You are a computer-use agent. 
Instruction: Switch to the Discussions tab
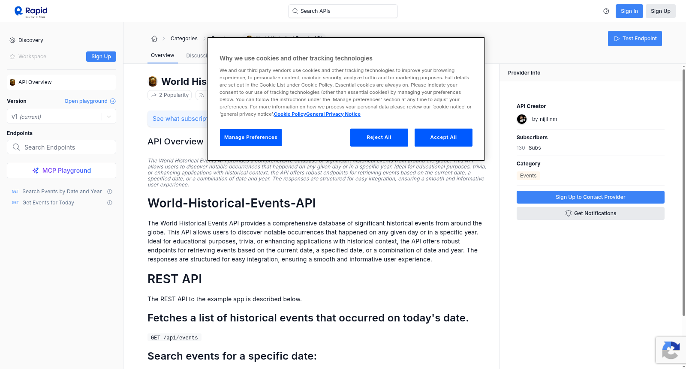pos(196,56)
